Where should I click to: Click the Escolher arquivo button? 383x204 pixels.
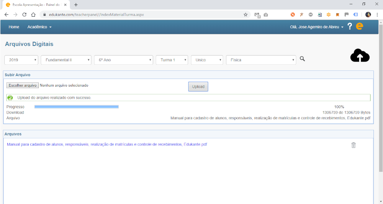click(x=23, y=85)
